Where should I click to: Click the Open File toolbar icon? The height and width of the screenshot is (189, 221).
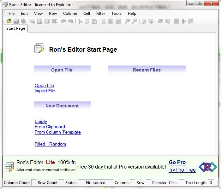click(9, 21)
